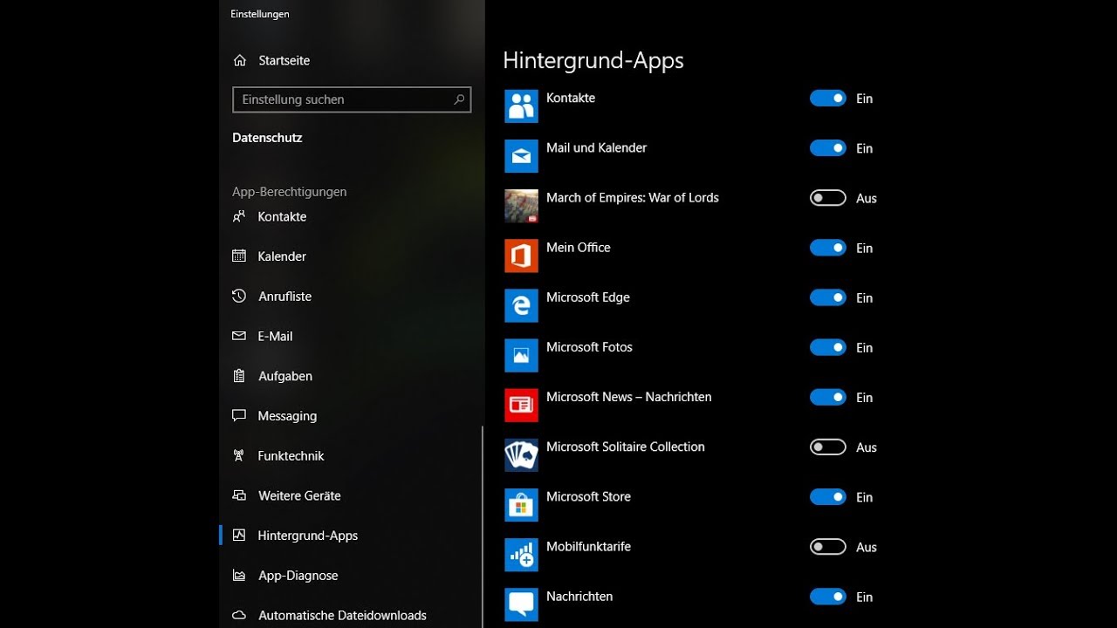Click the Mobilfunktarife app name
This screenshot has width=1117, height=628.
coord(588,547)
